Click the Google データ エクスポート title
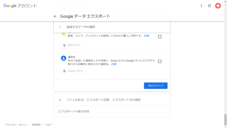 [85, 16]
